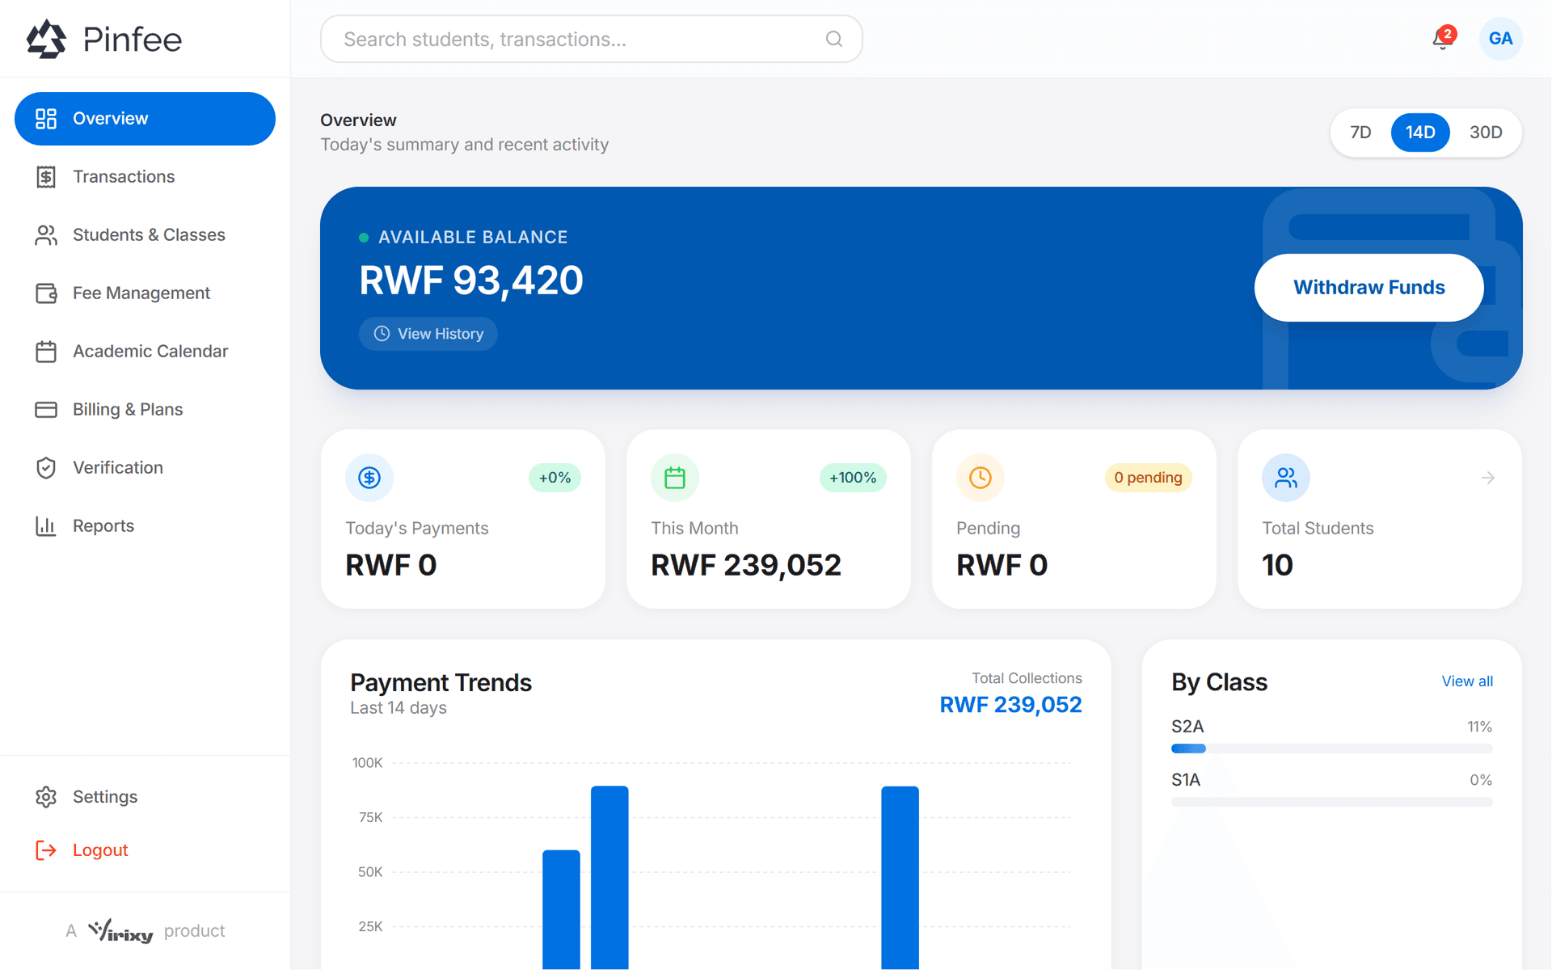This screenshot has width=1552, height=970.
Task: Open the Verification page
Action: click(145, 468)
